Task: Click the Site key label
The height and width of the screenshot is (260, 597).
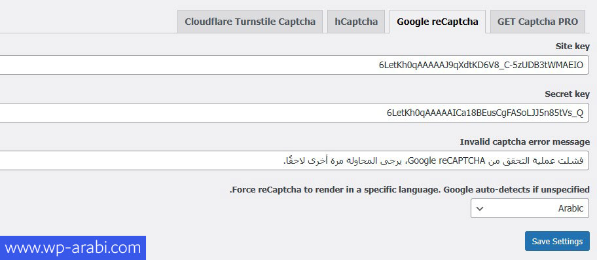Action: coord(573,46)
